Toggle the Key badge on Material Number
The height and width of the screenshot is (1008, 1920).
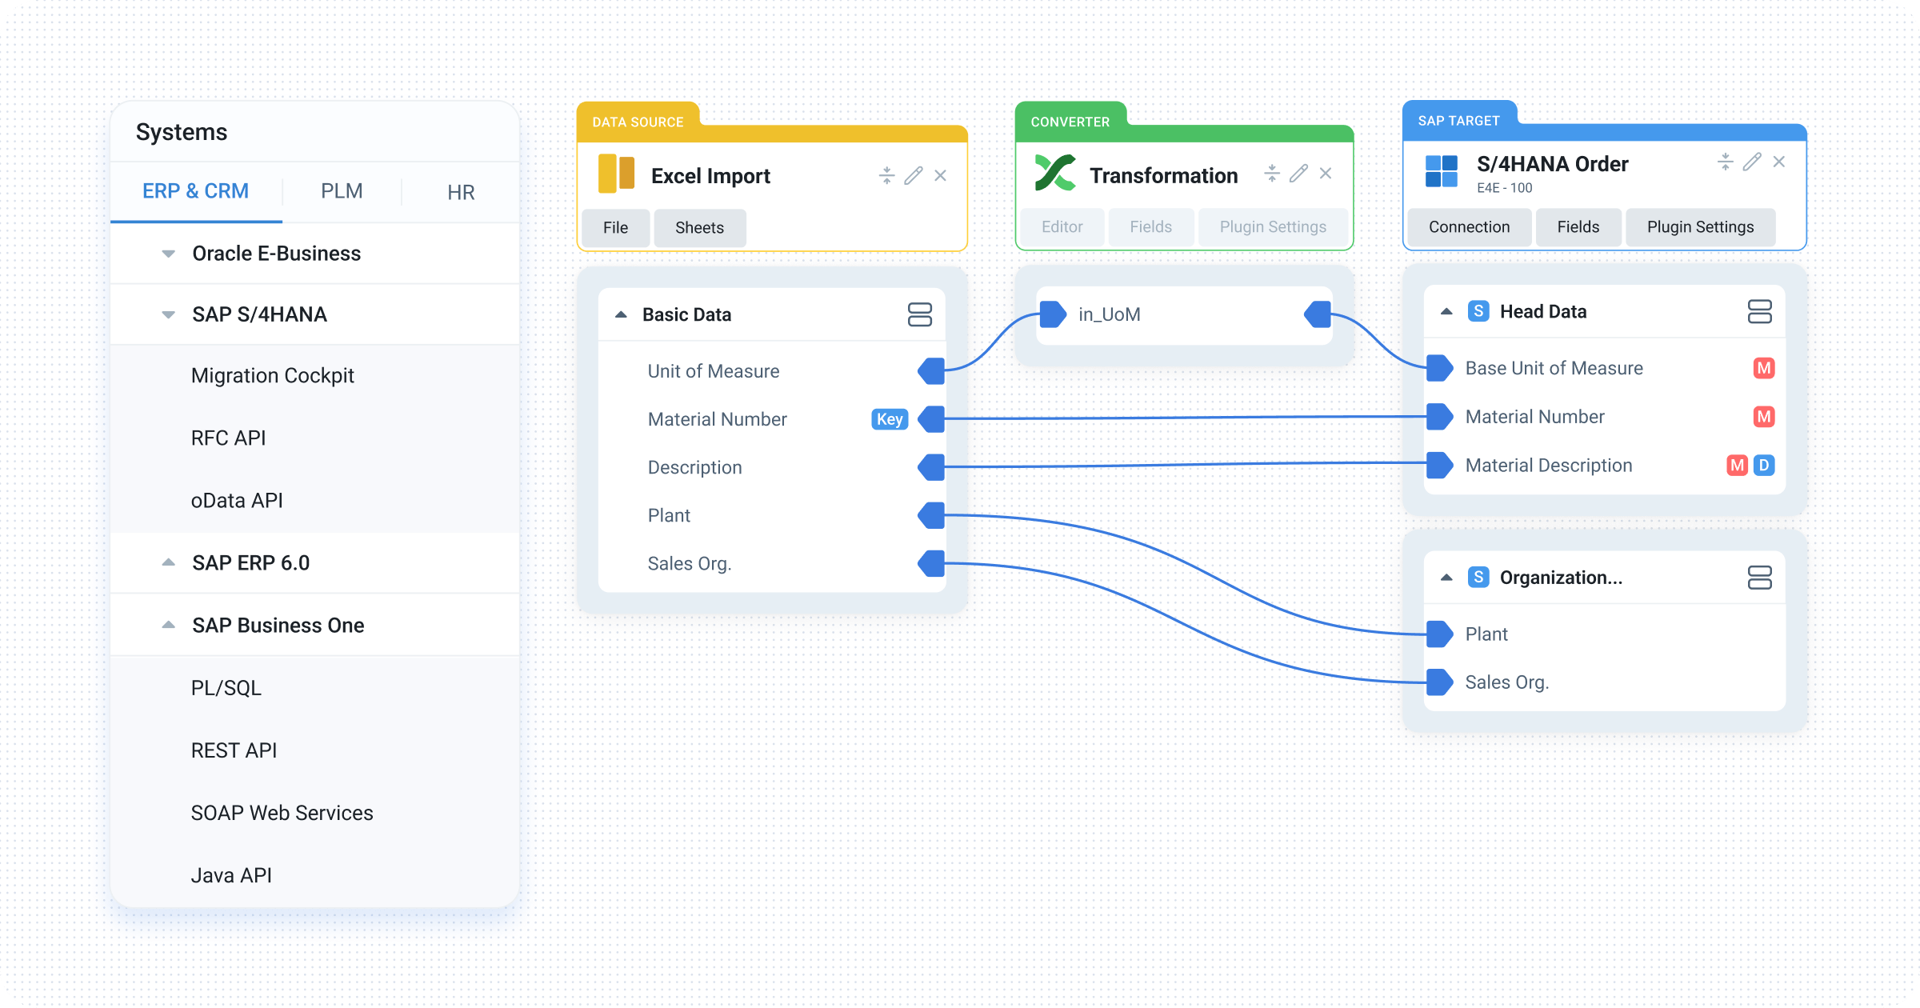click(888, 418)
